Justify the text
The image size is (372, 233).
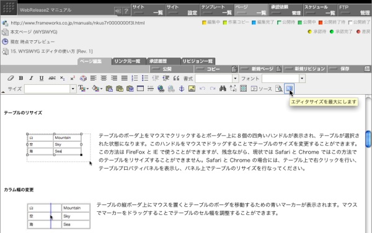[x=125, y=78]
